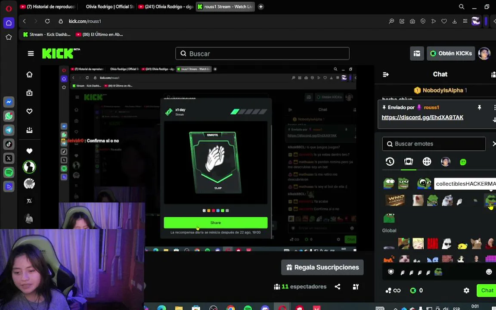
Task: Click NobodyIsAlpha top gifter name
Action: point(443,90)
